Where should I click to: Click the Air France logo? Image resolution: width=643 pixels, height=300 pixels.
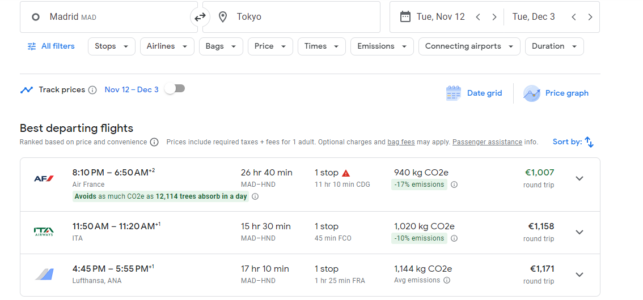[44, 178]
